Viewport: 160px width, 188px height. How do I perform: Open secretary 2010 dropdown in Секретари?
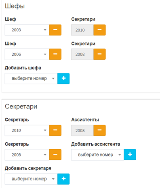click(27, 130)
